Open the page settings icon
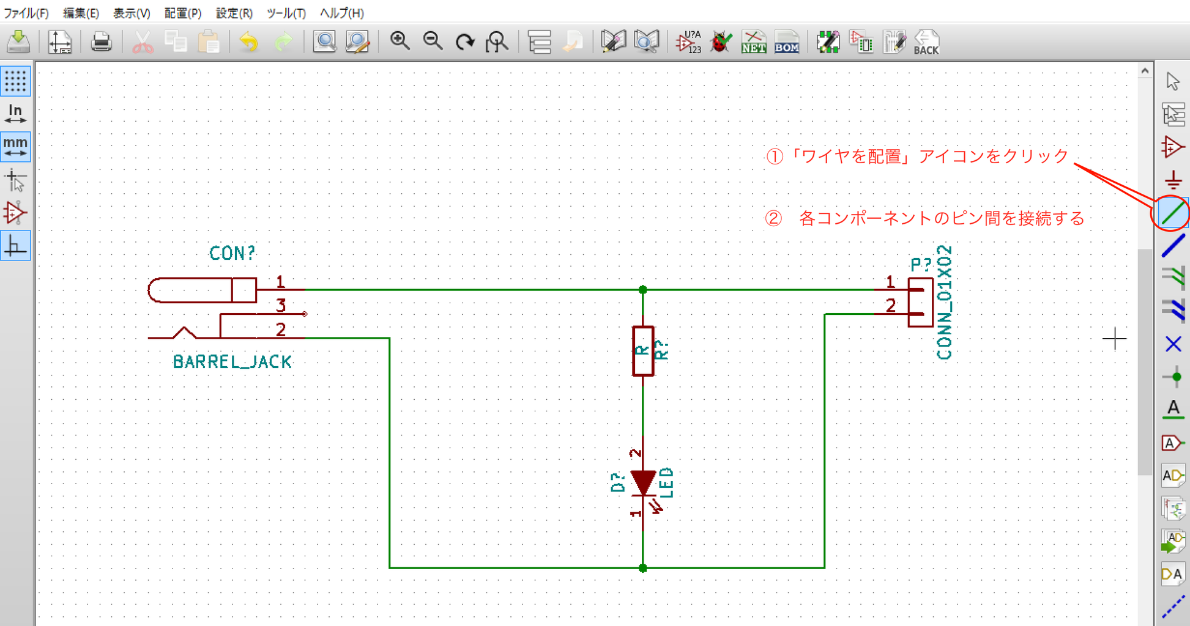This screenshot has height=626, width=1190. pyautogui.click(x=60, y=42)
